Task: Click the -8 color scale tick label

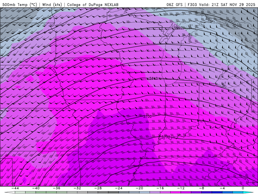Action: [202, 188]
